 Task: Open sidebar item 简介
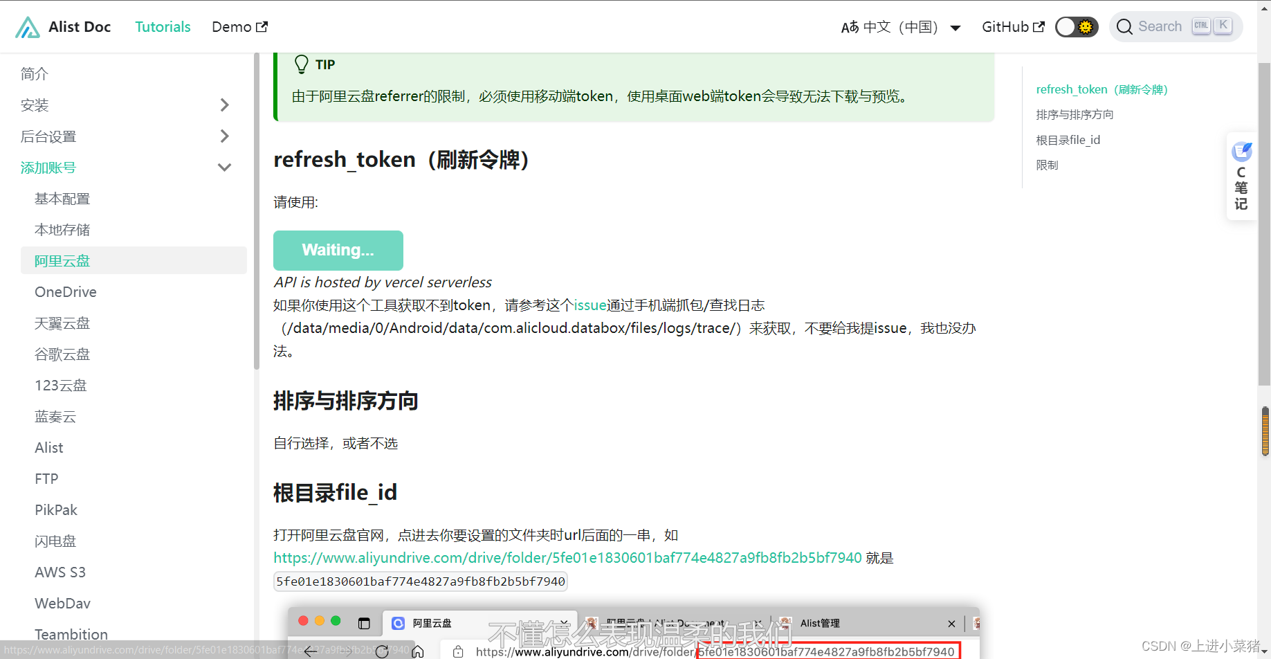click(x=35, y=74)
